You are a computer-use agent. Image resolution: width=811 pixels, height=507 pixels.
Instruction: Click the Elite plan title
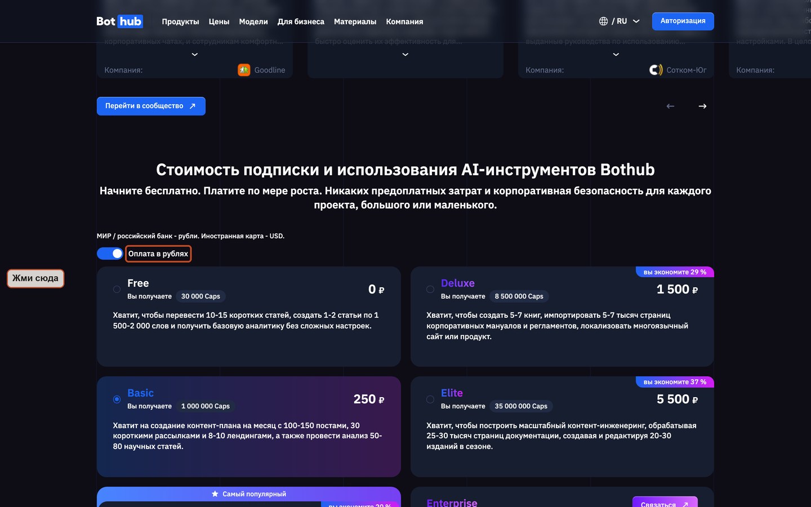452,393
